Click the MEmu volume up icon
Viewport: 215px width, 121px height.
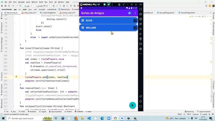140,29
